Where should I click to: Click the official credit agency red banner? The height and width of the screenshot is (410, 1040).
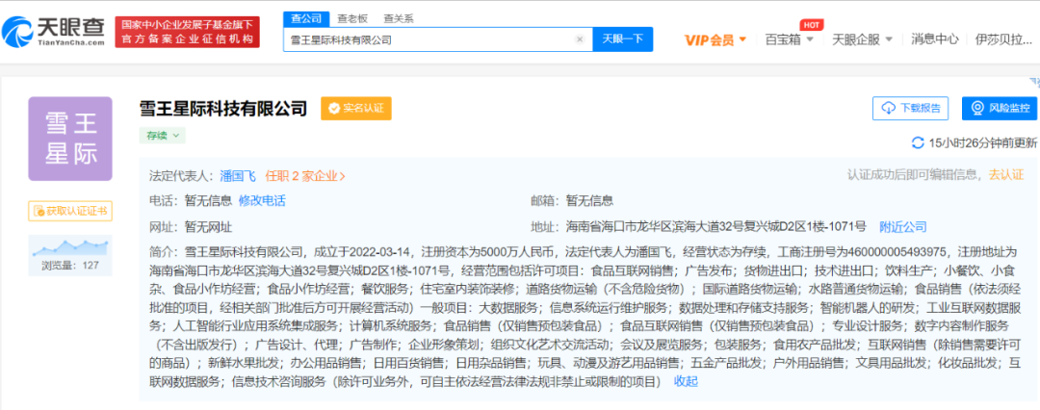coord(187,32)
